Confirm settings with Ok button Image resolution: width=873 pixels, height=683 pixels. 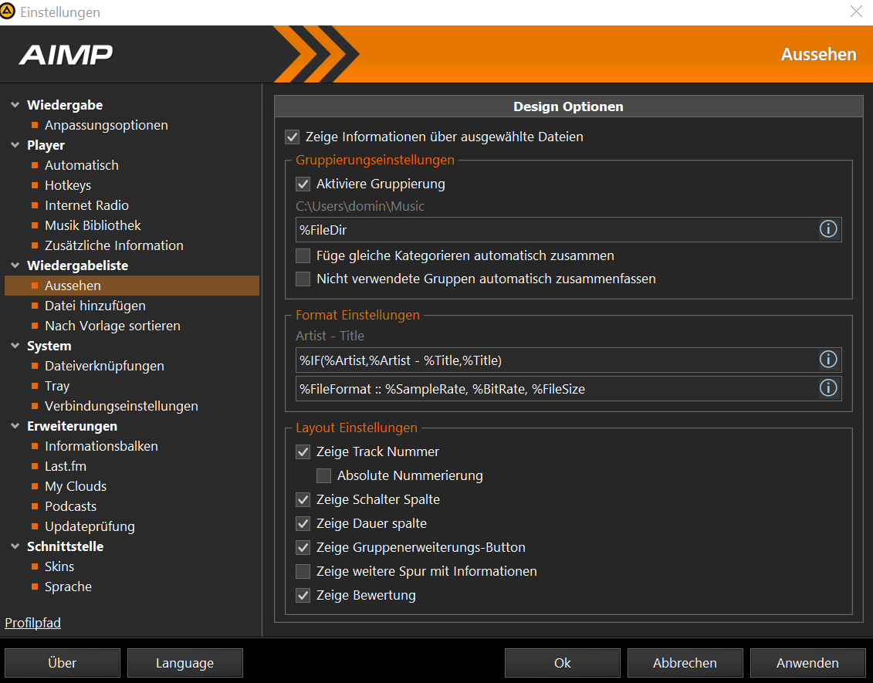563,663
